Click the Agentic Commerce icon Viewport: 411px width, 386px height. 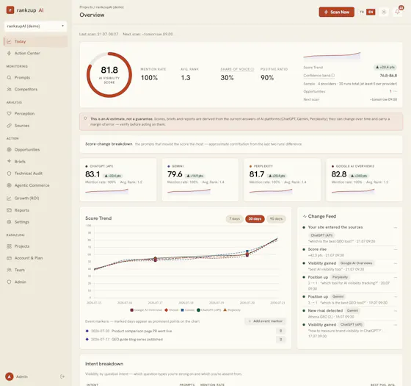[9, 185]
